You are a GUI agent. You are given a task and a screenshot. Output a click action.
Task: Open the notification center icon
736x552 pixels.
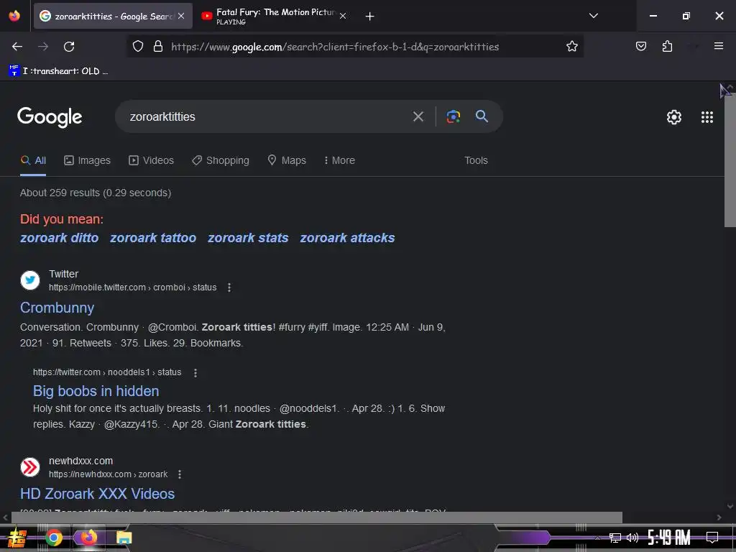pos(712,538)
